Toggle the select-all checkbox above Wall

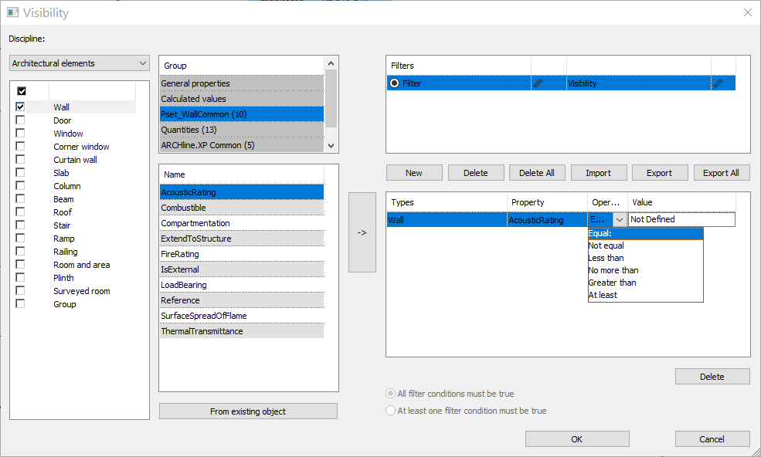(x=22, y=91)
